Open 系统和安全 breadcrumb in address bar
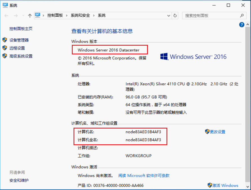 click(x=80, y=16)
